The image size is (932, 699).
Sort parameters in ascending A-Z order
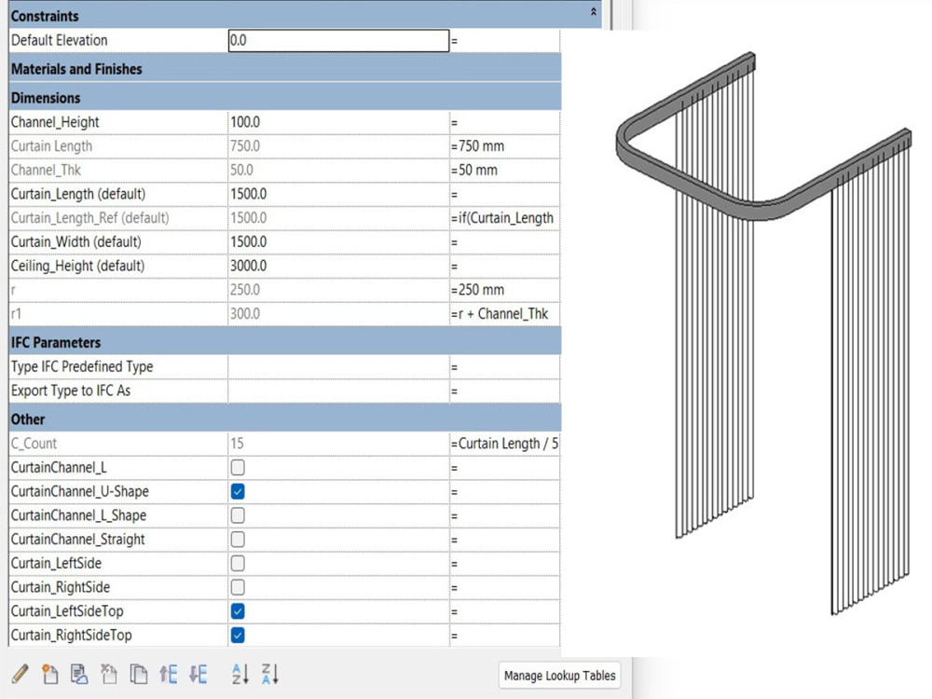coord(240,674)
